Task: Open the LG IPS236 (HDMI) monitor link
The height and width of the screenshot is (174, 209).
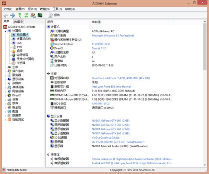Action: [x=118, y=142]
